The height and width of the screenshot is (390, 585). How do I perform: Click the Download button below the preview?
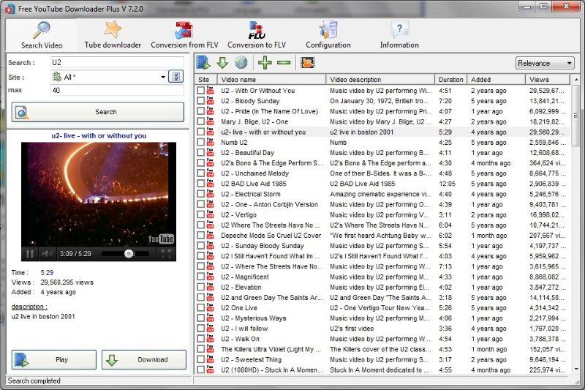[x=144, y=360]
